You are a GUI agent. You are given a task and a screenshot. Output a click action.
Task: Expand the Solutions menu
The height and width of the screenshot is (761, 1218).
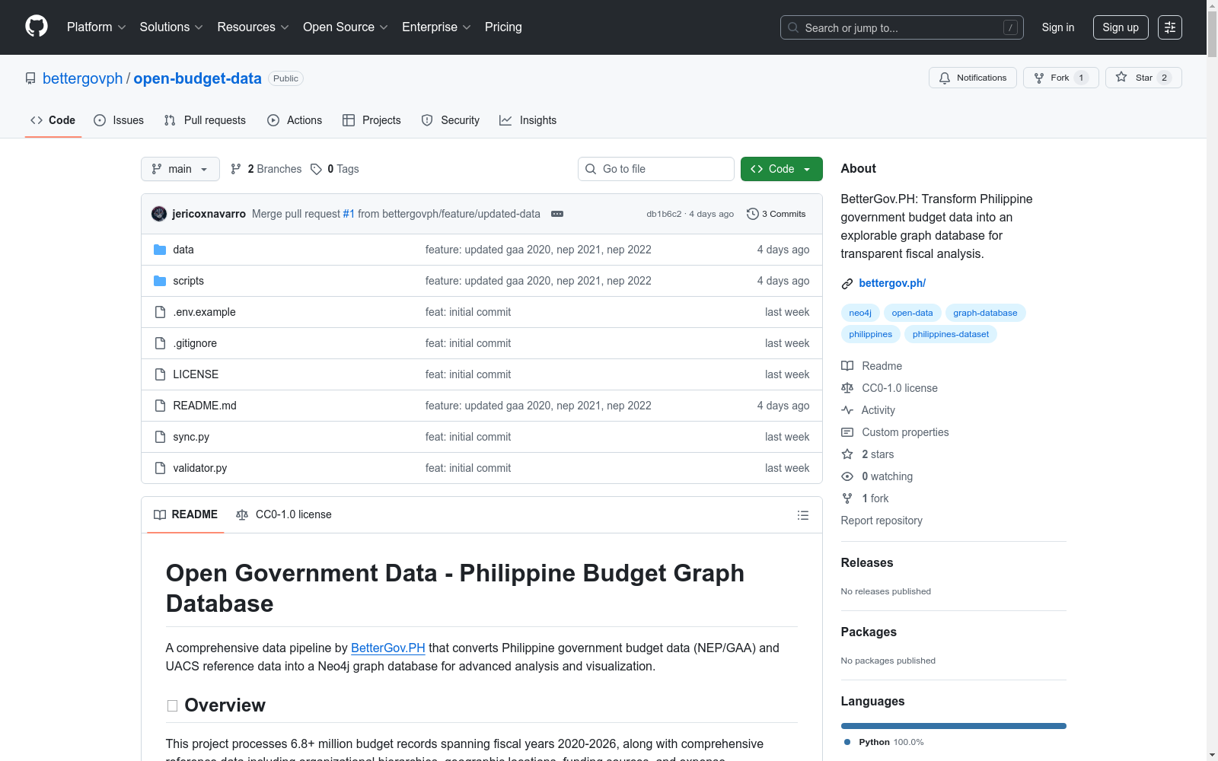(171, 27)
